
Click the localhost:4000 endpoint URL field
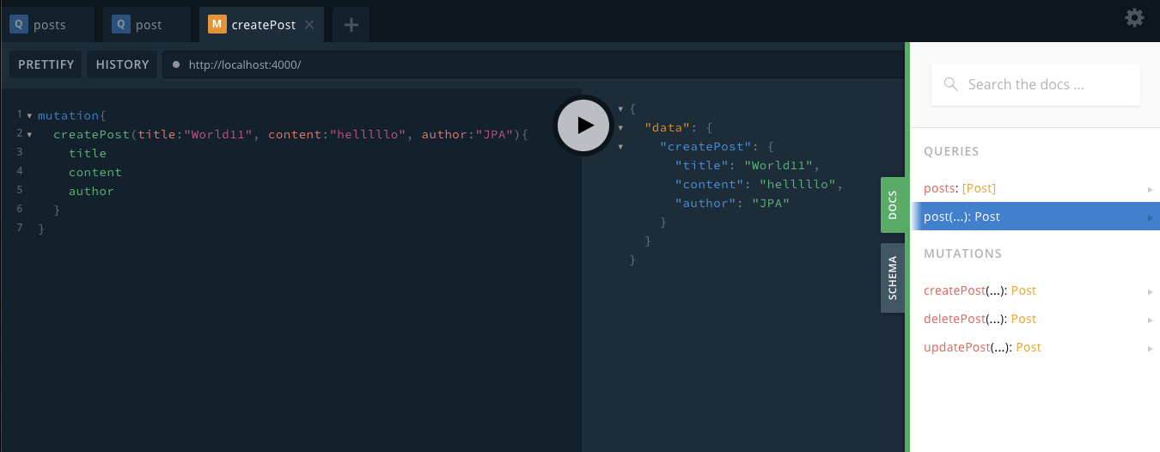(533, 64)
